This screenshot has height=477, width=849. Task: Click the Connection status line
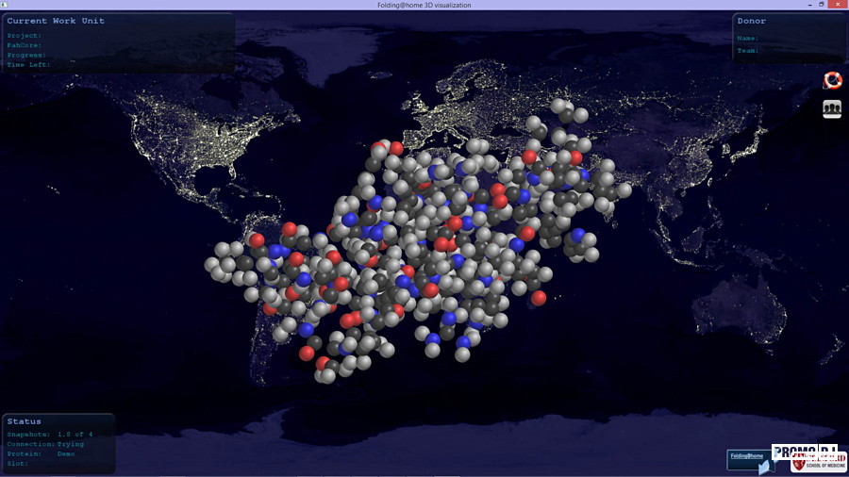pyautogui.click(x=45, y=444)
